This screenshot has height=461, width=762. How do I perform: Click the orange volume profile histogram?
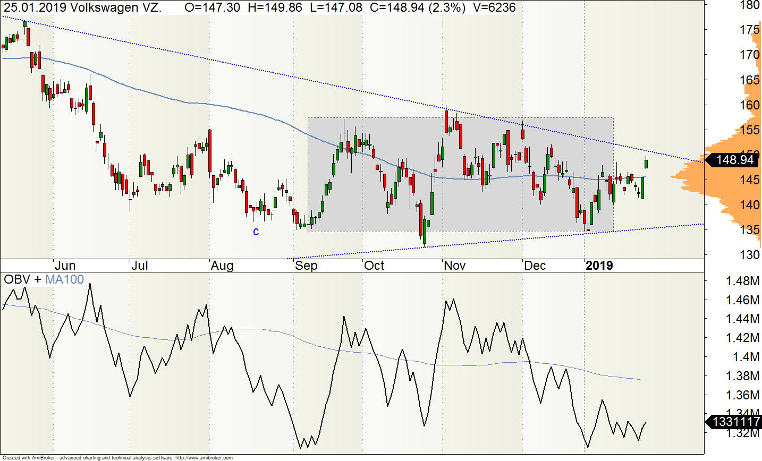tap(696, 175)
